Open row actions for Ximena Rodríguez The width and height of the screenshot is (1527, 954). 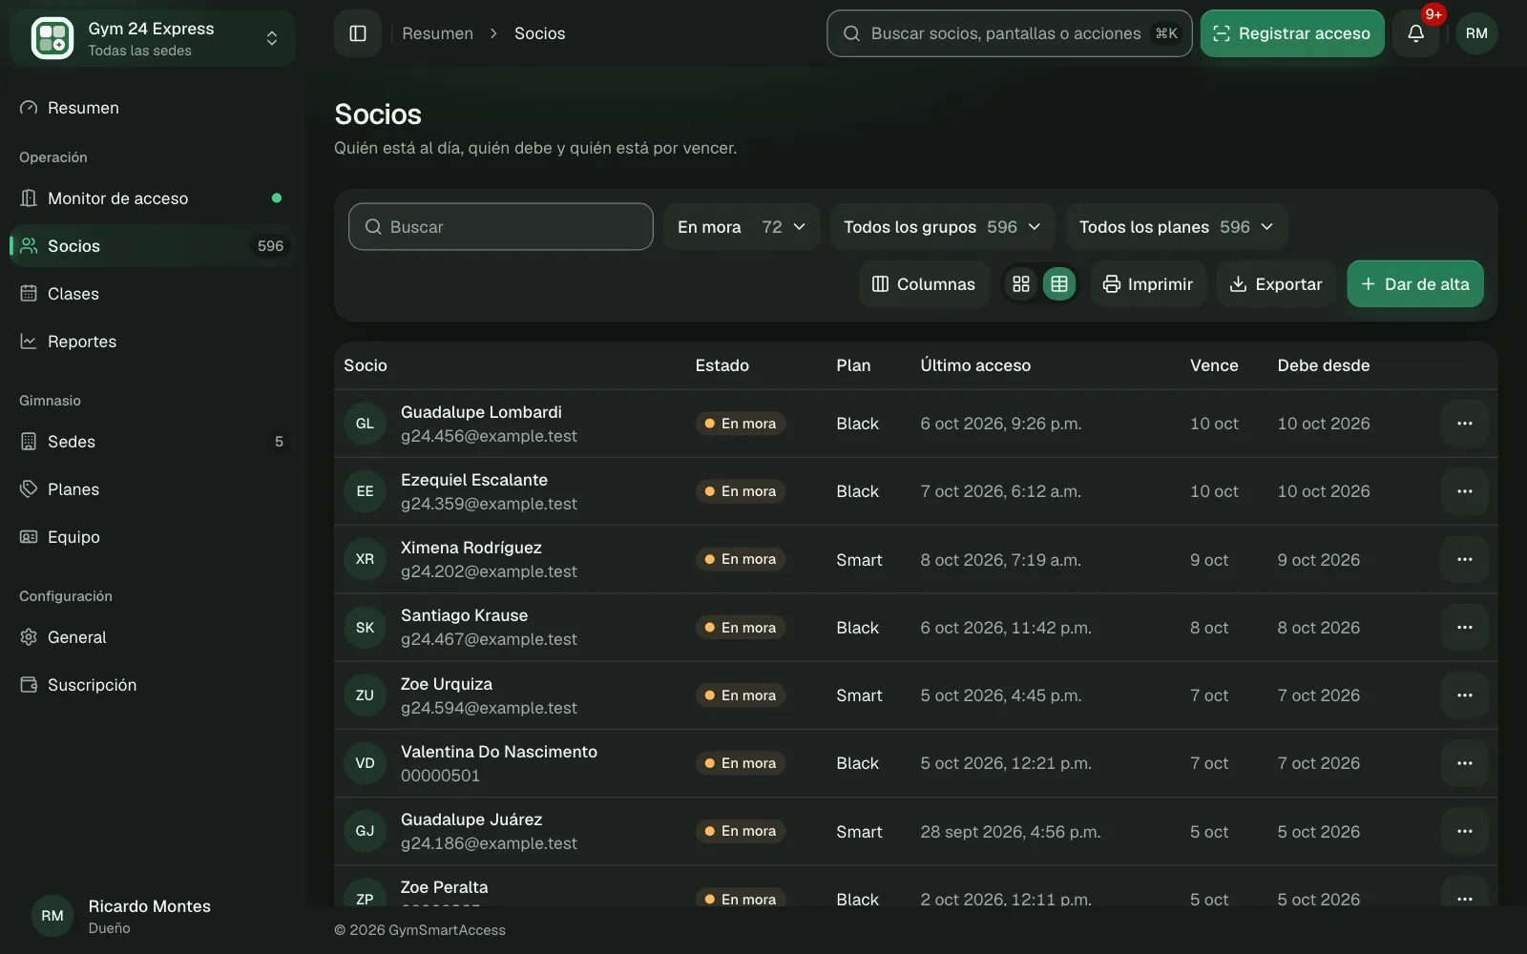pos(1465,559)
